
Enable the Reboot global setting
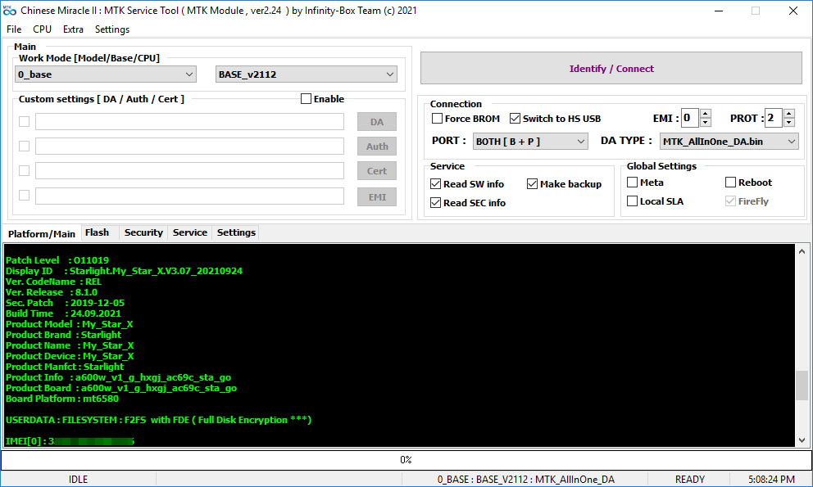[731, 183]
